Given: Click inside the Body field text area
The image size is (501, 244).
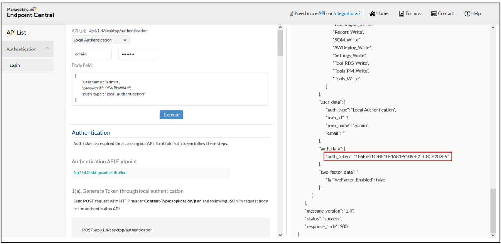Looking at the screenshot, I should pos(169,89).
